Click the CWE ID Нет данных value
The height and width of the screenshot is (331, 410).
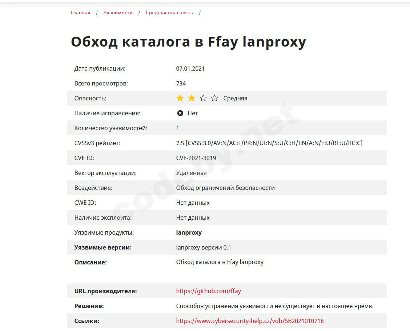[x=193, y=203]
